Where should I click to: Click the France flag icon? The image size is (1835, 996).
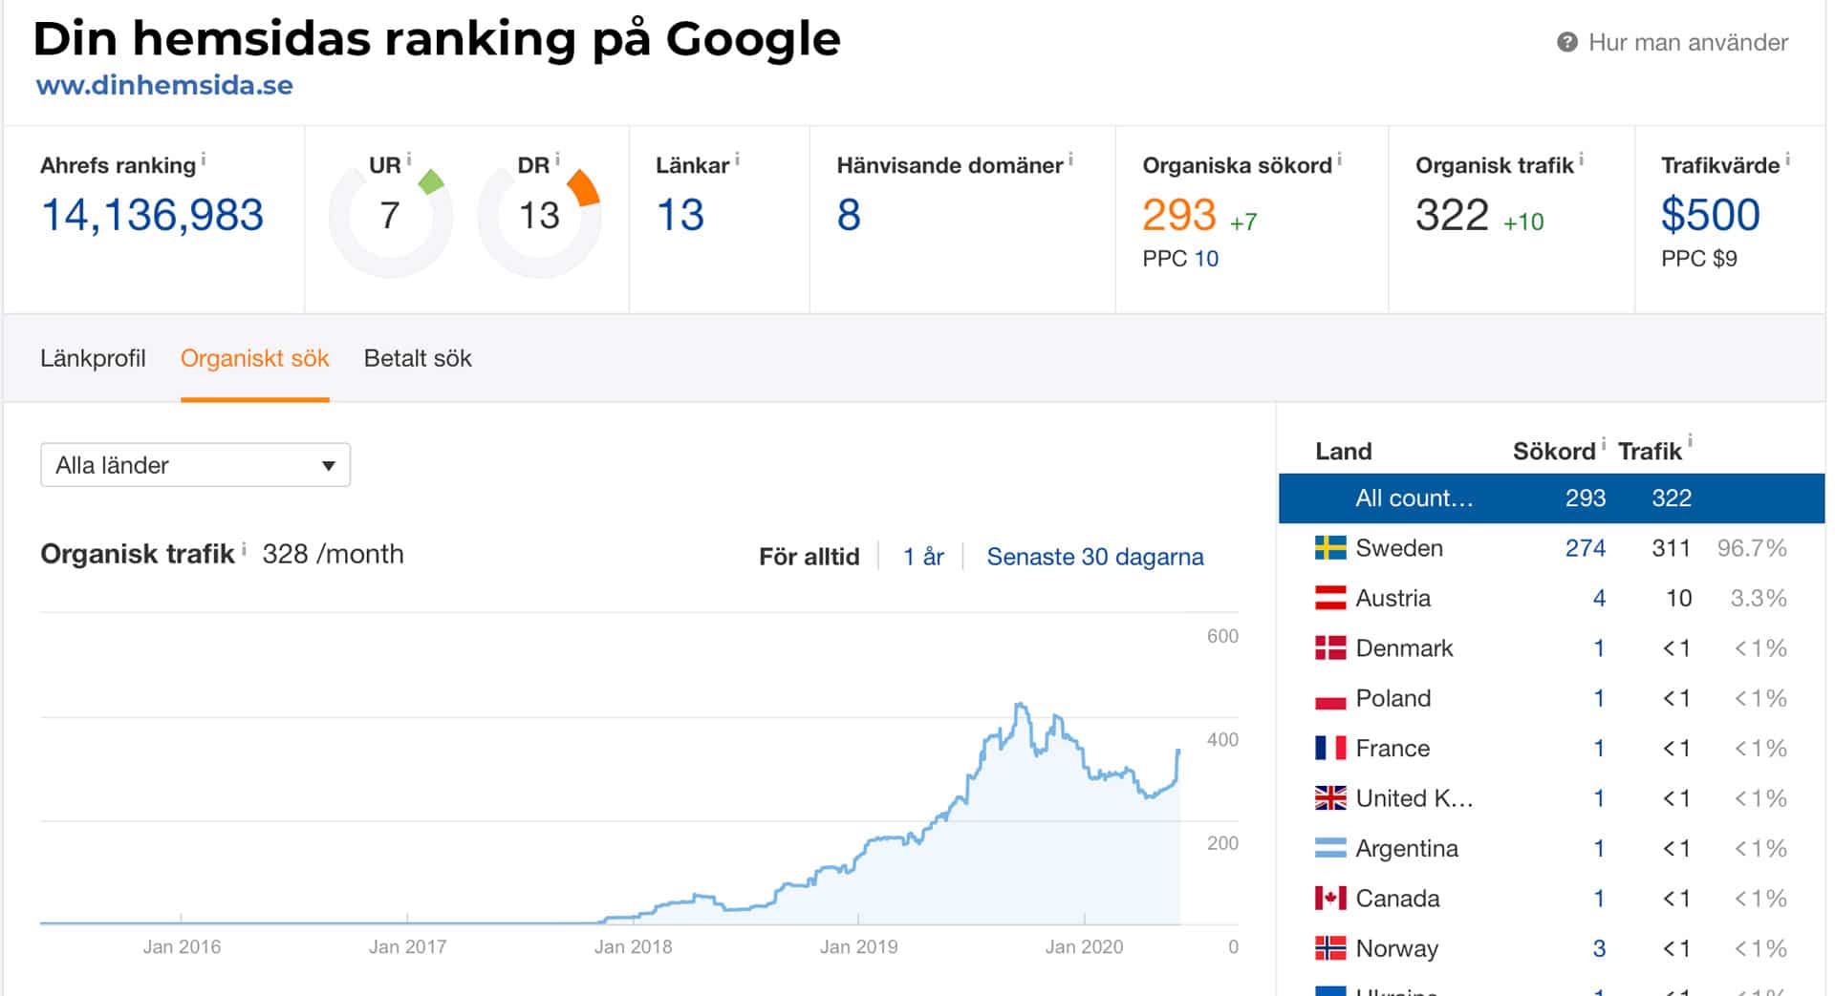pyautogui.click(x=1329, y=749)
